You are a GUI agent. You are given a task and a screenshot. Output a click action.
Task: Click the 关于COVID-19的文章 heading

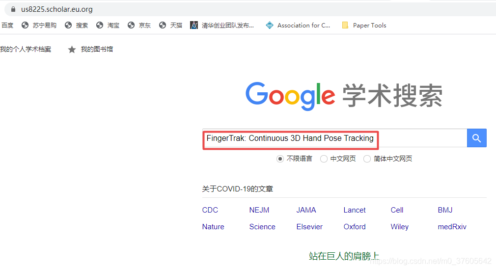point(238,189)
